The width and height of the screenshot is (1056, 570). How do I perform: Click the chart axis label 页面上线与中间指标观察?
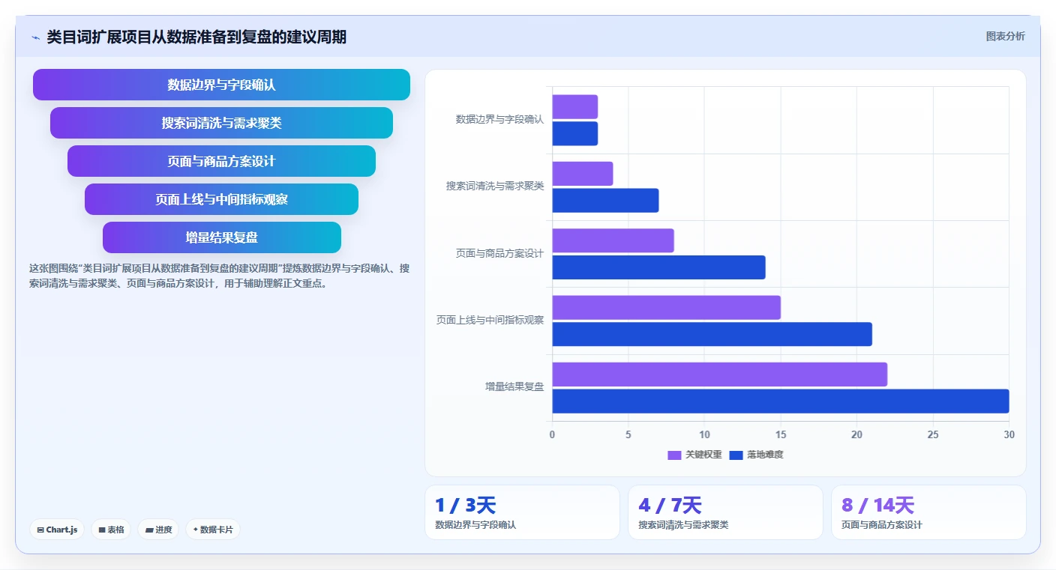tap(490, 321)
